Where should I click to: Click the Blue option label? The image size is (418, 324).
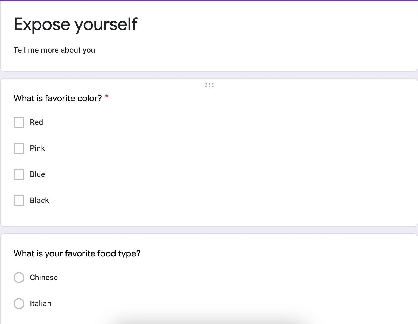click(37, 174)
